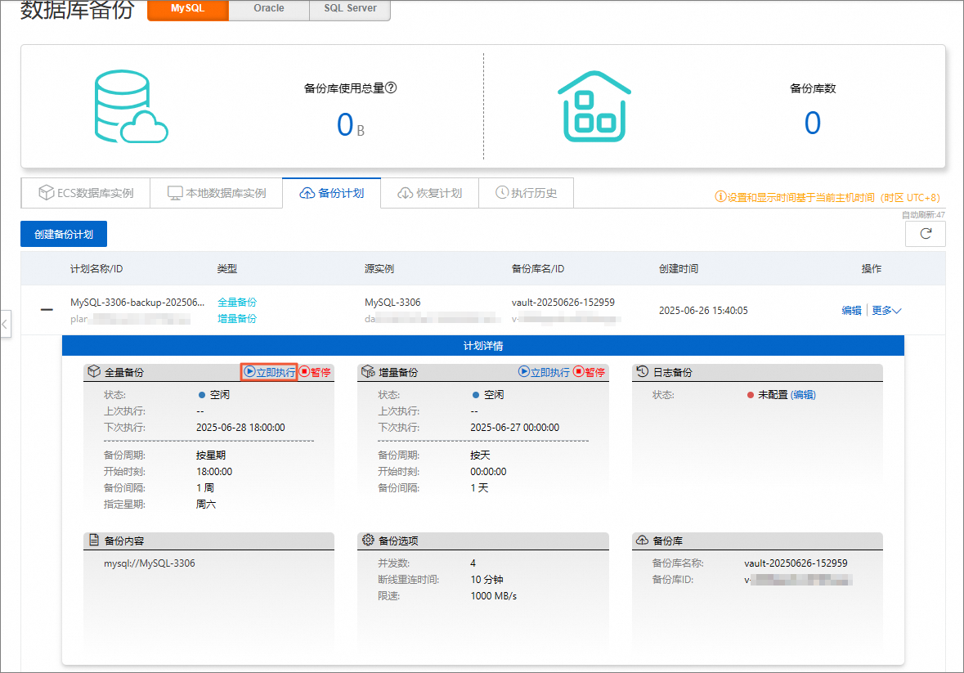Click creation time 2025-06-26 15:40:05

(703, 311)
